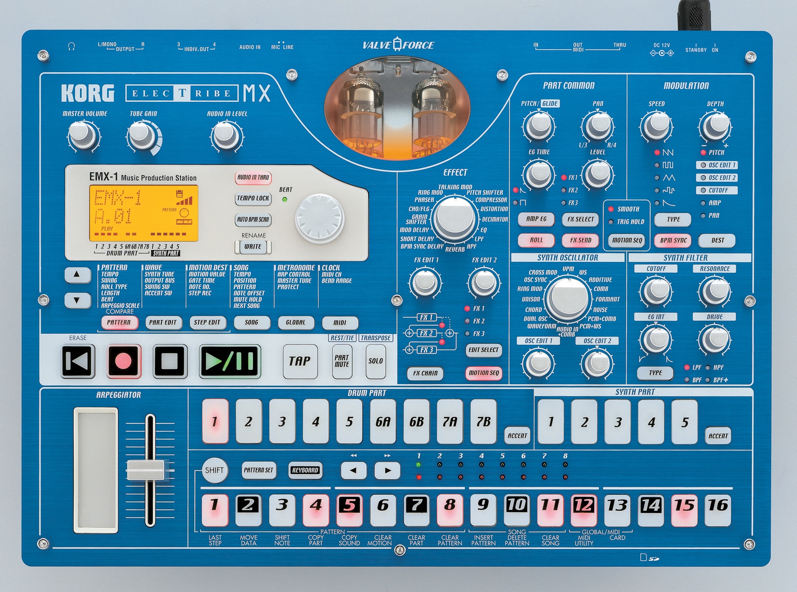Select drum part key 7B
797x592 pixels.
(x=484, y=421)
